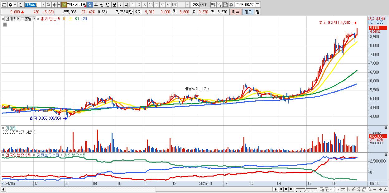The height and width of the screenshot is (193, 389).
Task: Select the 일 daily period toggle
Action: coord(90,5)
